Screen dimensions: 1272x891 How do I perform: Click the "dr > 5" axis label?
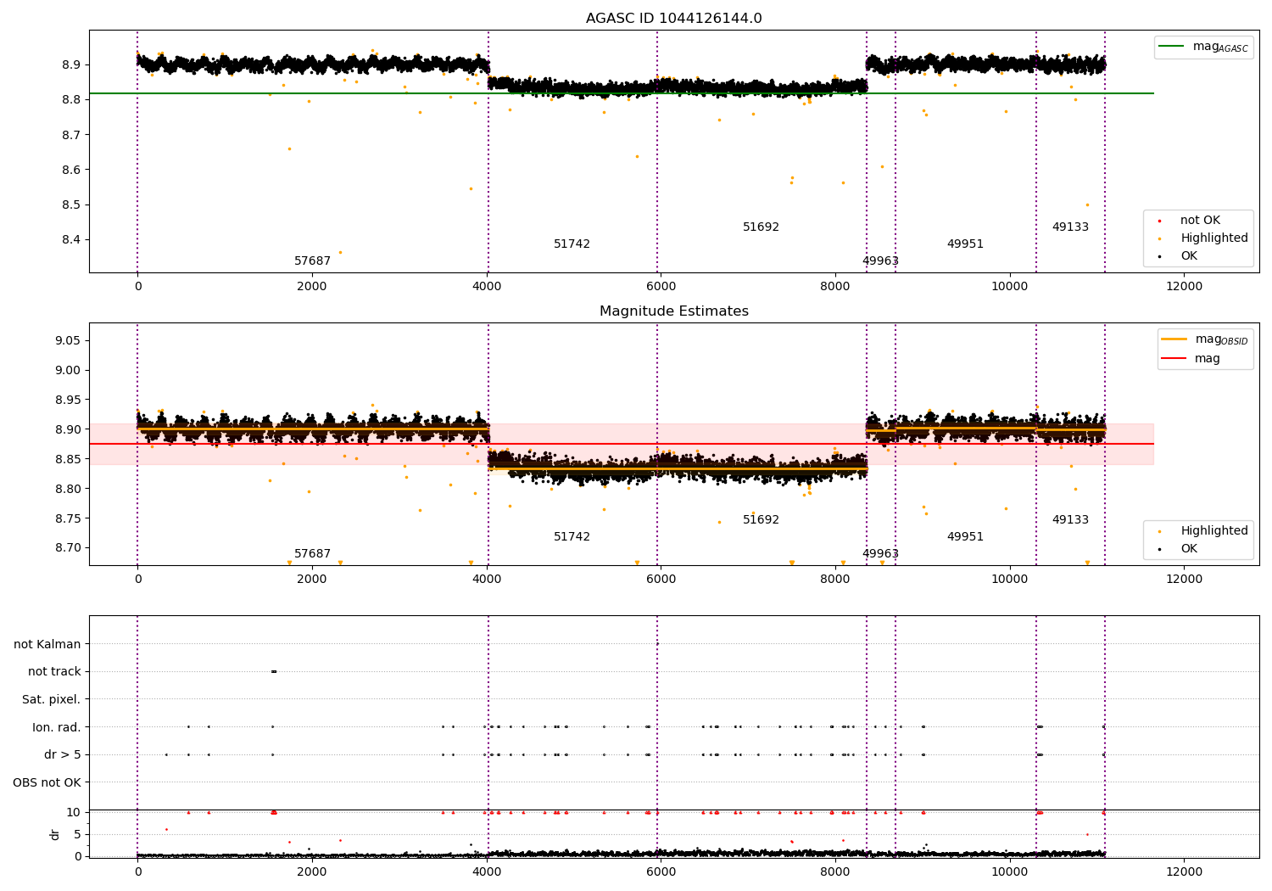click(x=63, y=755)
